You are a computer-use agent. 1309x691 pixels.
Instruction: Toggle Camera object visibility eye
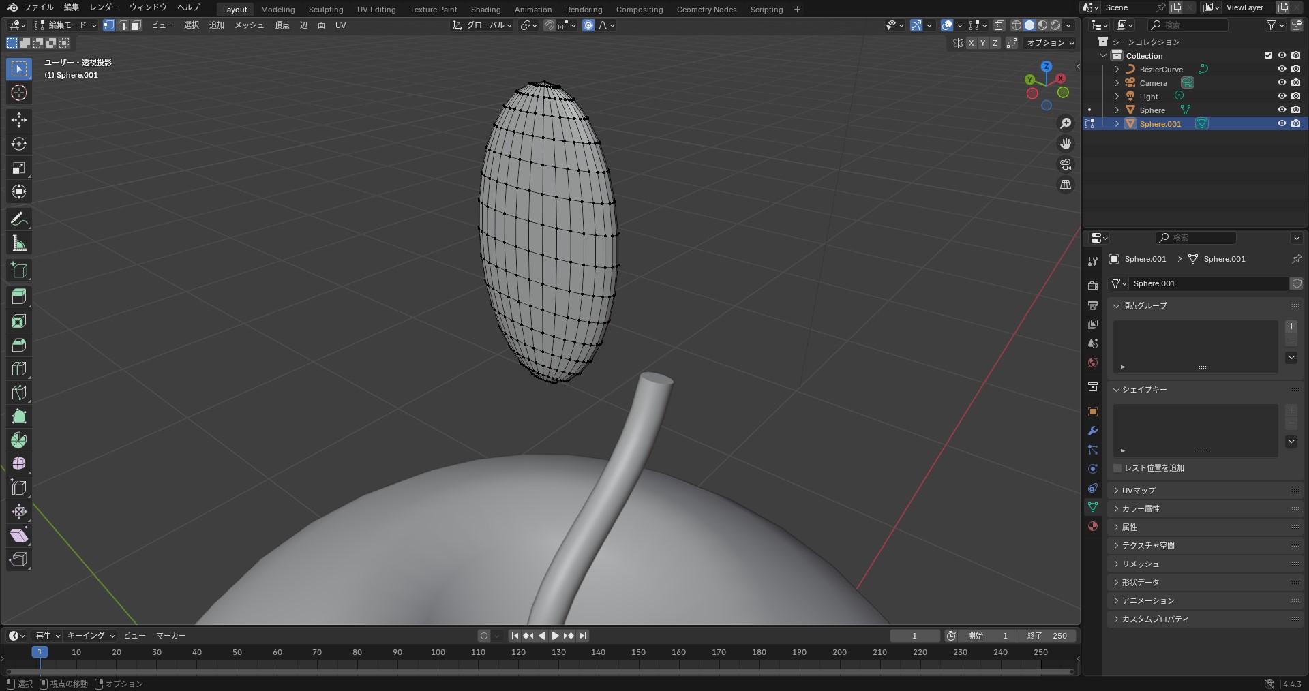point(1282,82)
